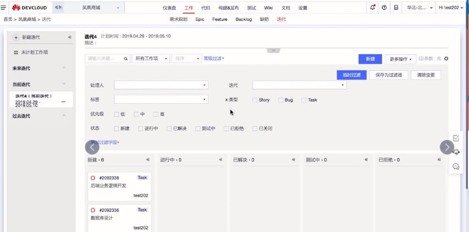Image resolution: width=469 pixels, height=232 pixels.
Task: Remove the 类型 filter field
Action: pyautogui.click(x=226, y=100)
